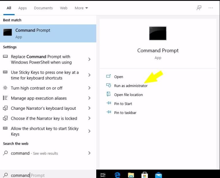Open Choose if the Narrator key is locked
This screenshot has height=178, width=220.
(x=48, y=118)
